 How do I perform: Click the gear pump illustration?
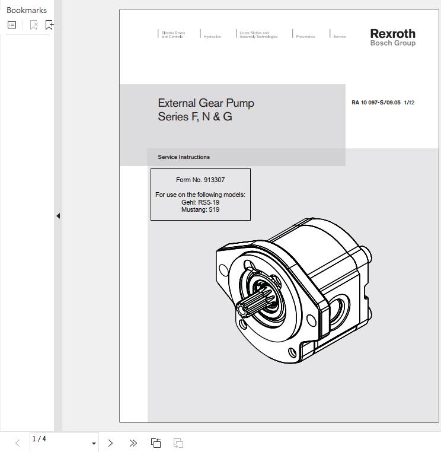click(x=293, y=291)
